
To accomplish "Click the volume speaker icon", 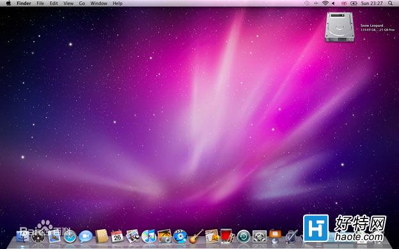I will pos(333,3).
